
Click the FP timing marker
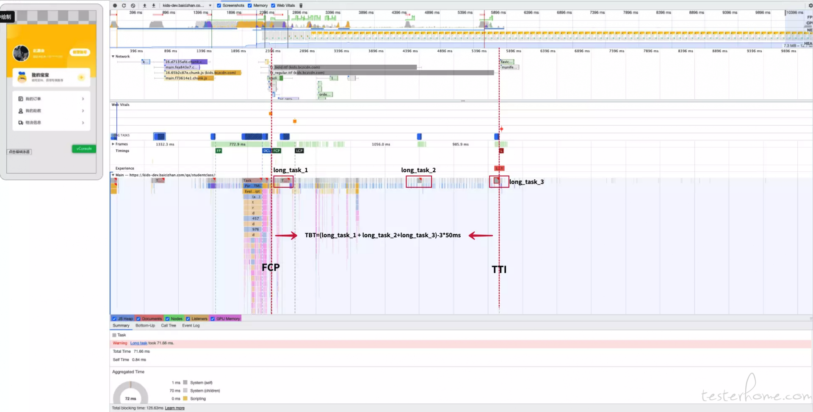[218, 151]
